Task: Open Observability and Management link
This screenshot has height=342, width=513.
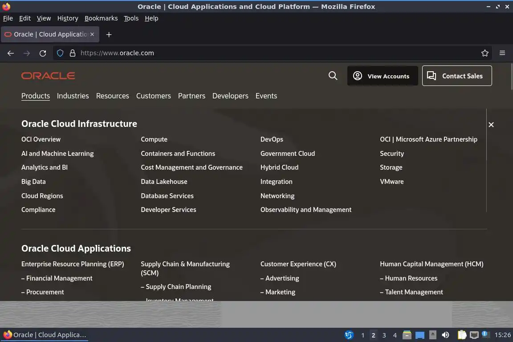Action: (306, 210)
